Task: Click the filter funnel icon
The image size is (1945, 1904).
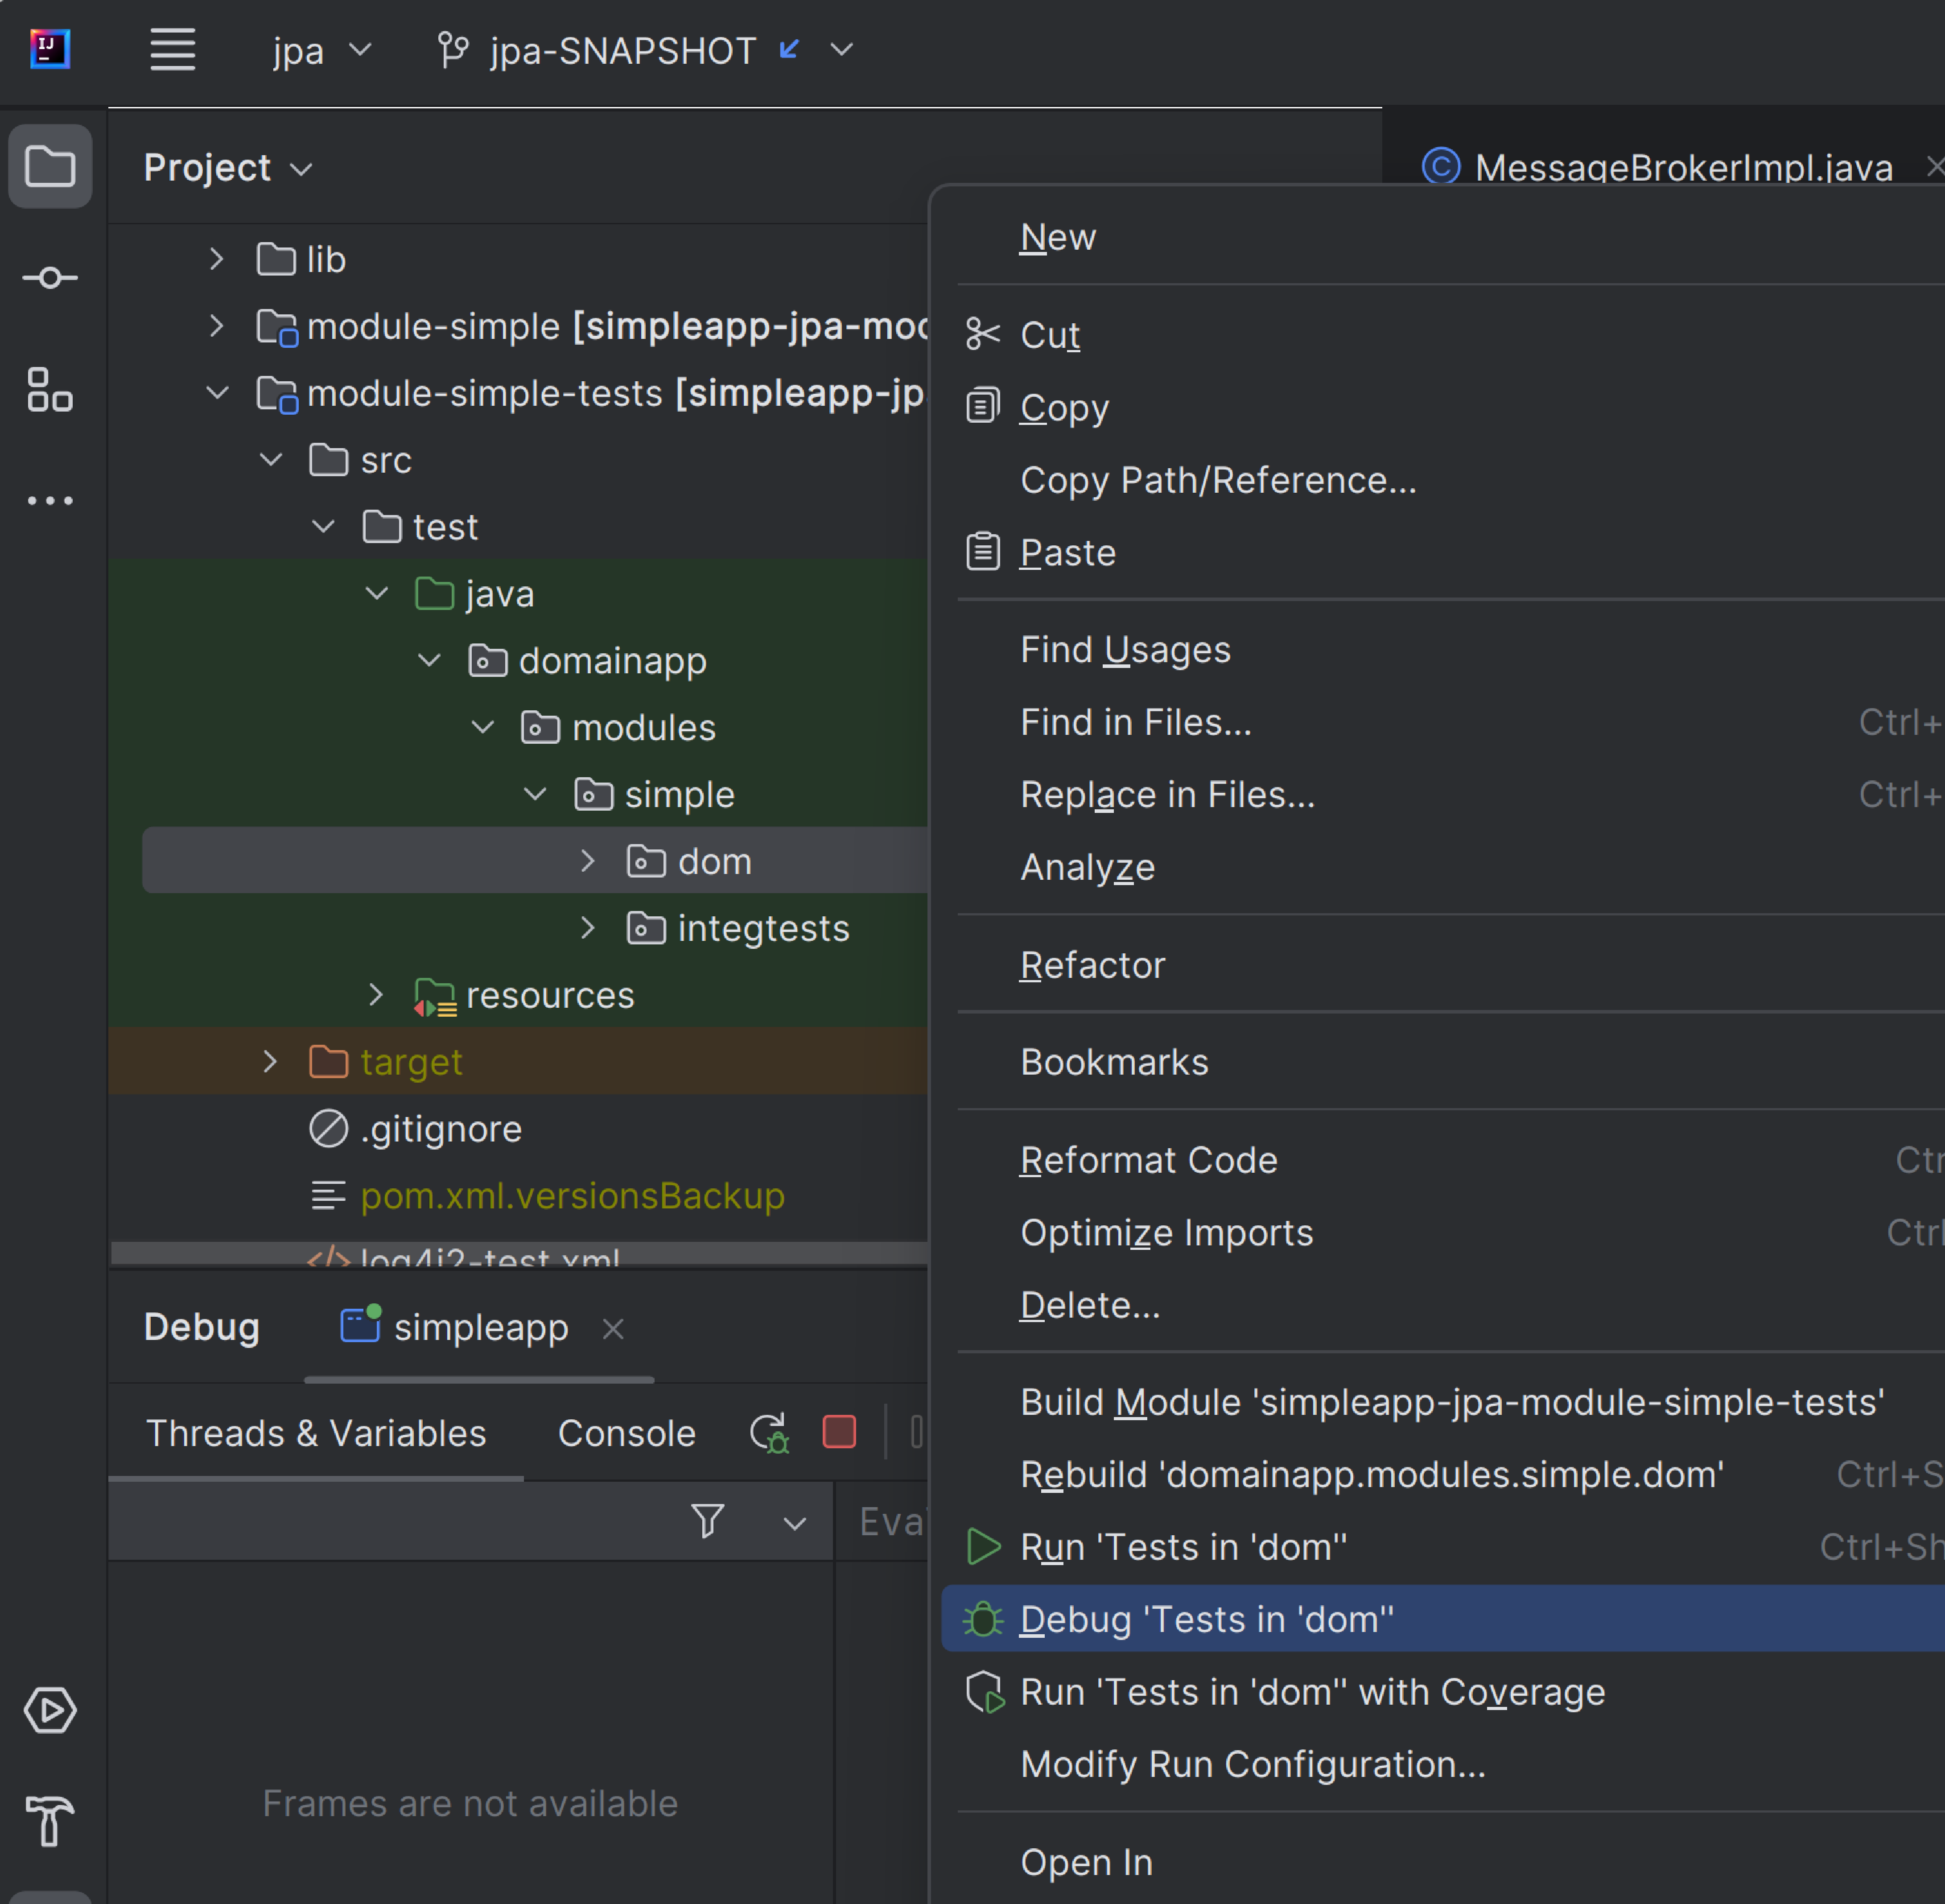Action: (x=708, y=1521)
